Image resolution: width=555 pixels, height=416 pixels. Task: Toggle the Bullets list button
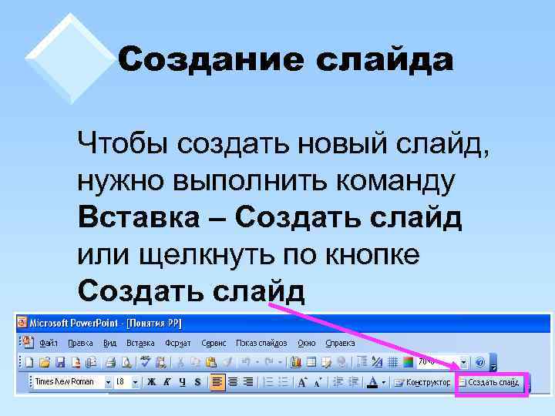[284, 382]
